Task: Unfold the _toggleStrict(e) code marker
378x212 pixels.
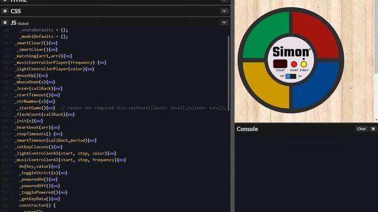Action: click(63, 173)
